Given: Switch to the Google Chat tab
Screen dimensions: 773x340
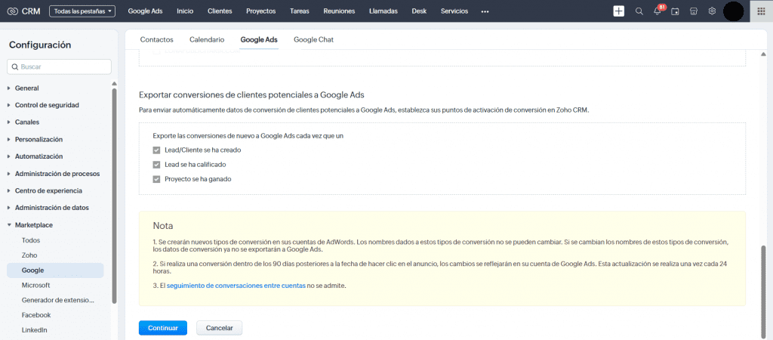Looking at the screenshot, I should pos(313,39).
